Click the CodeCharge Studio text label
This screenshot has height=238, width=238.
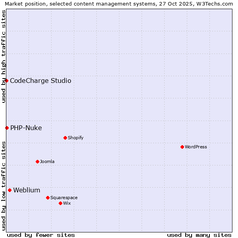40,81
